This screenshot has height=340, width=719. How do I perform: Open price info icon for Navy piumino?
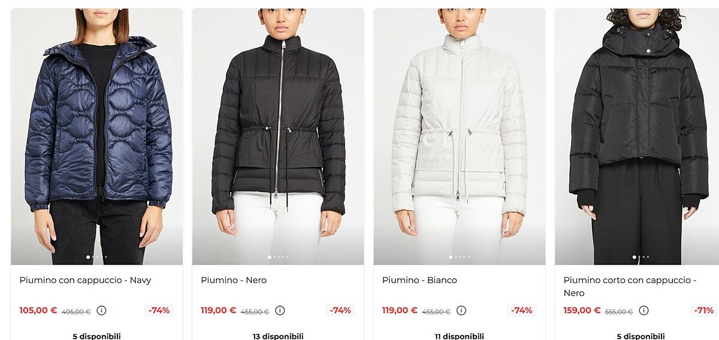pyautogui.click(x=101, y=311)
